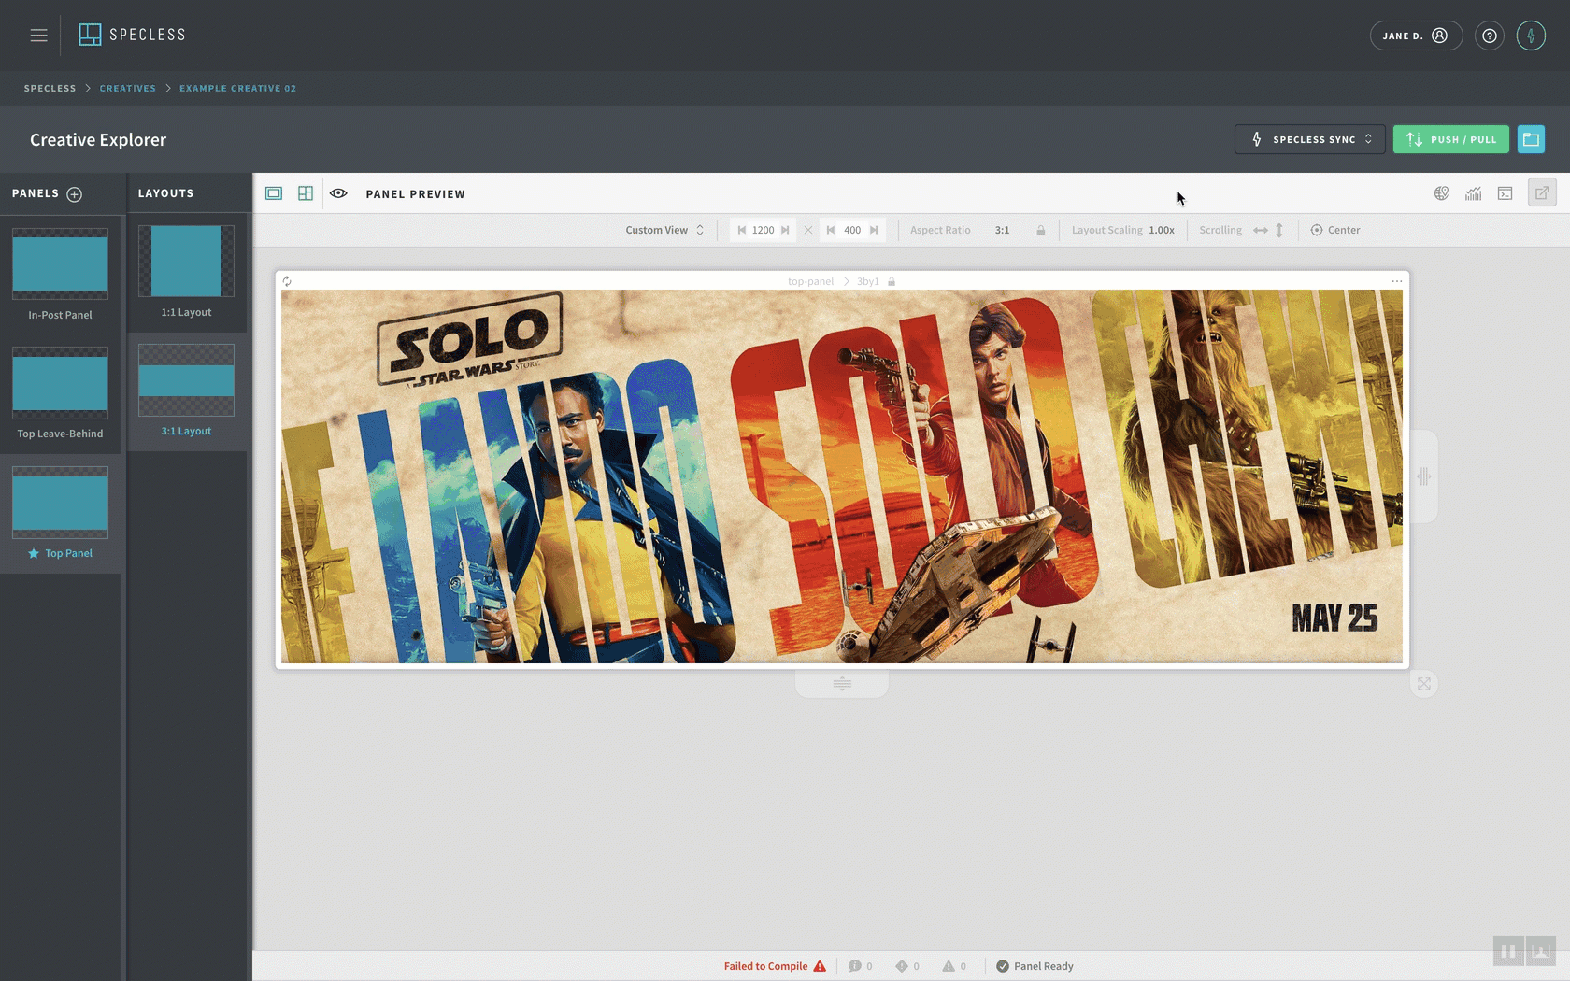1570x981 pixels.
Task: Grab the right-side width resize handle
Action: click(x=1423, y=476)
